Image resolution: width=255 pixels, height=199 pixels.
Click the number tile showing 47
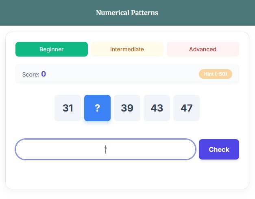pyautogui.click(x=186, y=108)
